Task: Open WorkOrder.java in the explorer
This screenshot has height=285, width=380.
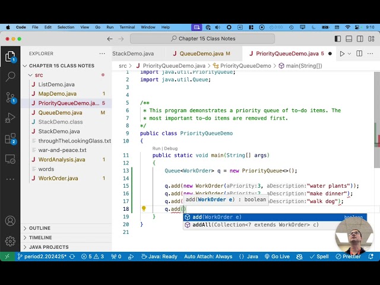Action: [x=58, y=178]
